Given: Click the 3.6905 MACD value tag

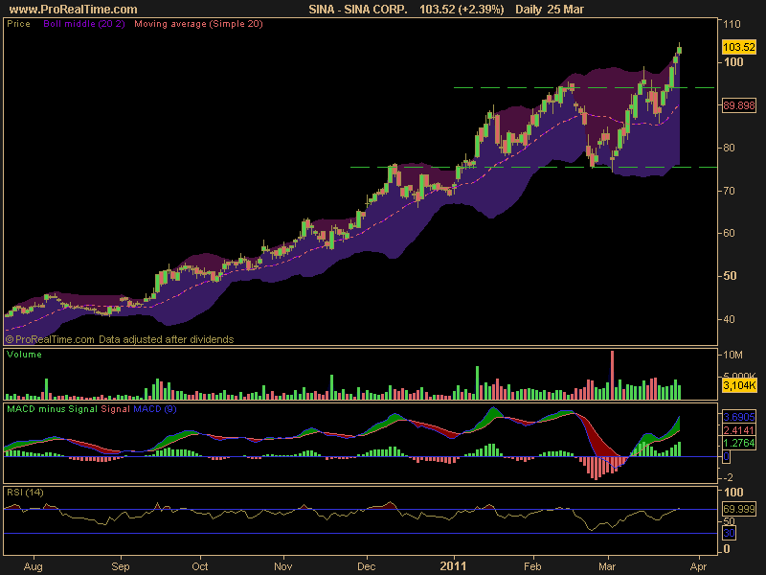Looking at the screenshot, I should pyautogui.click(x=738, y=417).
